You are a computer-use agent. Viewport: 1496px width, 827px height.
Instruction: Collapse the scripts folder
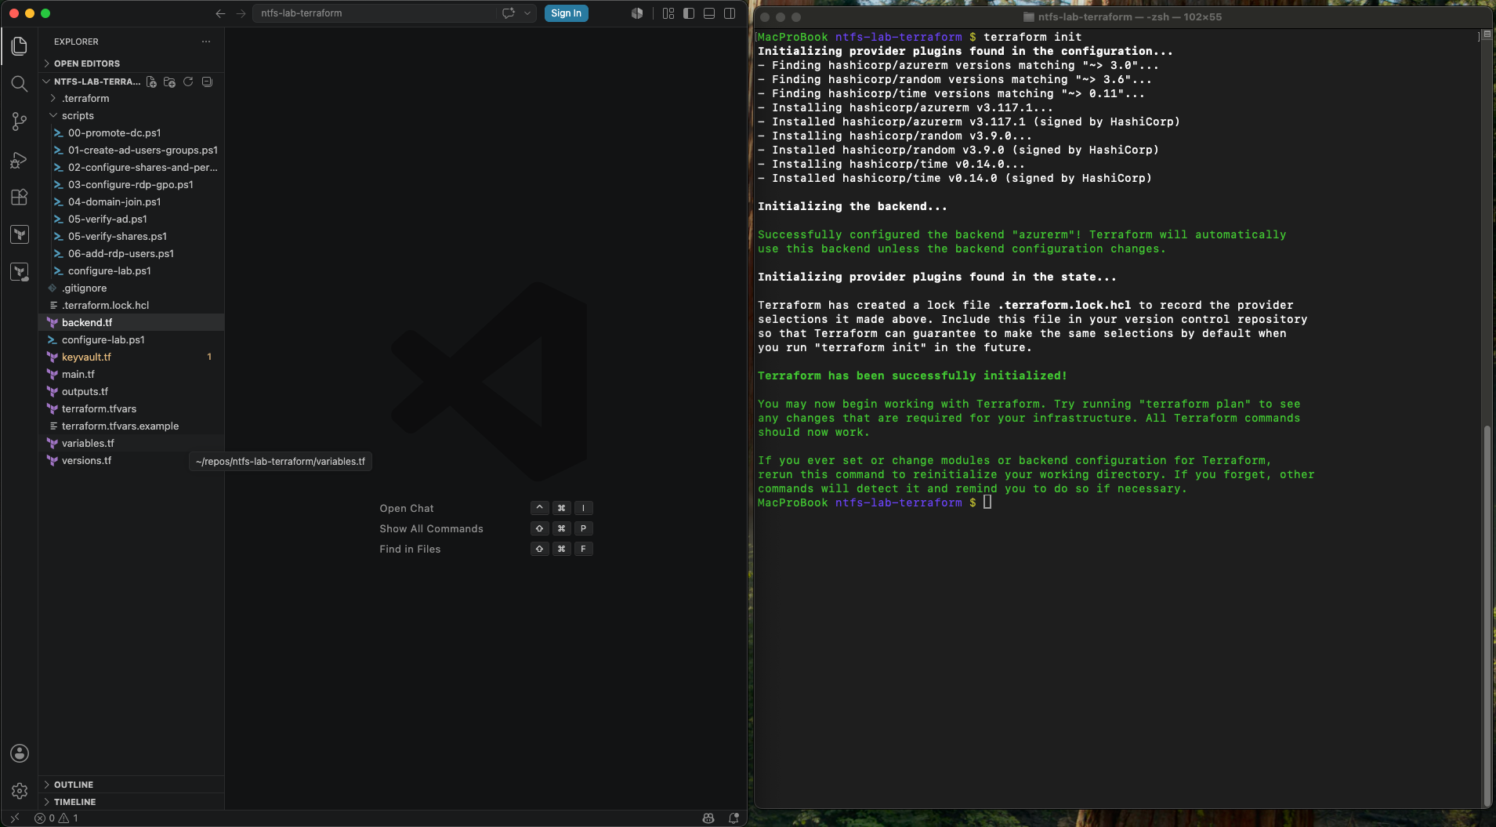(x=131, y=116)
